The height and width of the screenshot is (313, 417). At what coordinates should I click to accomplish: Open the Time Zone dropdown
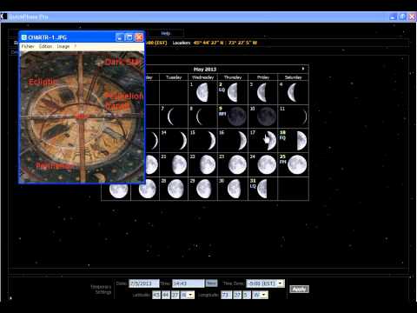click(x=265, y=283)
